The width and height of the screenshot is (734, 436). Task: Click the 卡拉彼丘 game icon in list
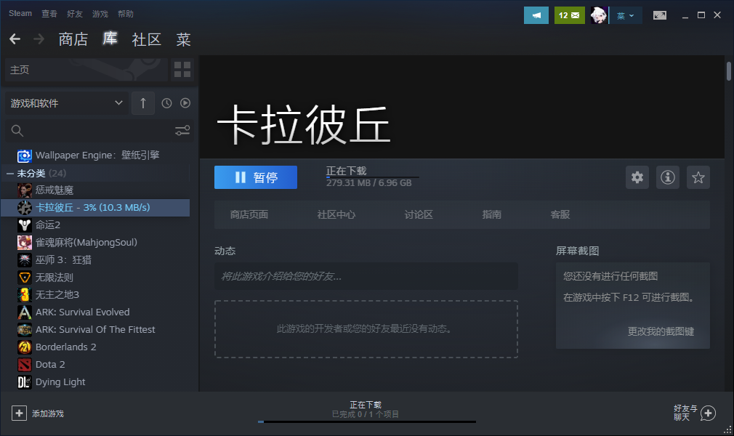24,207
